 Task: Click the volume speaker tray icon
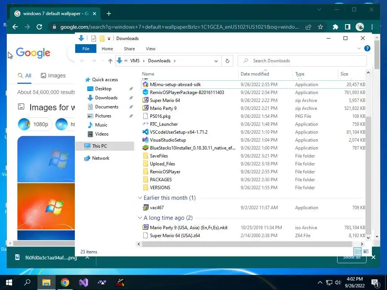[x=338, y=282]
